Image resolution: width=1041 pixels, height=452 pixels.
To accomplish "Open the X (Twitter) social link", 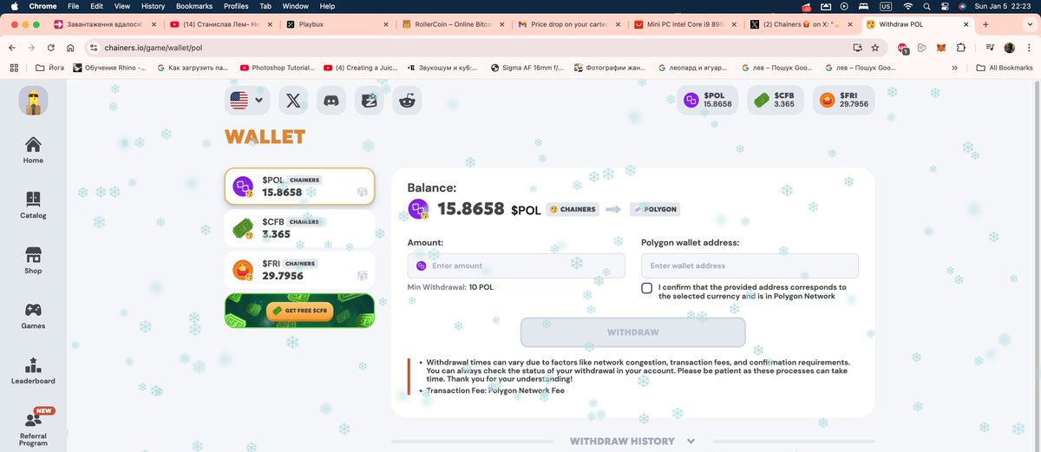I will [293, 101].
